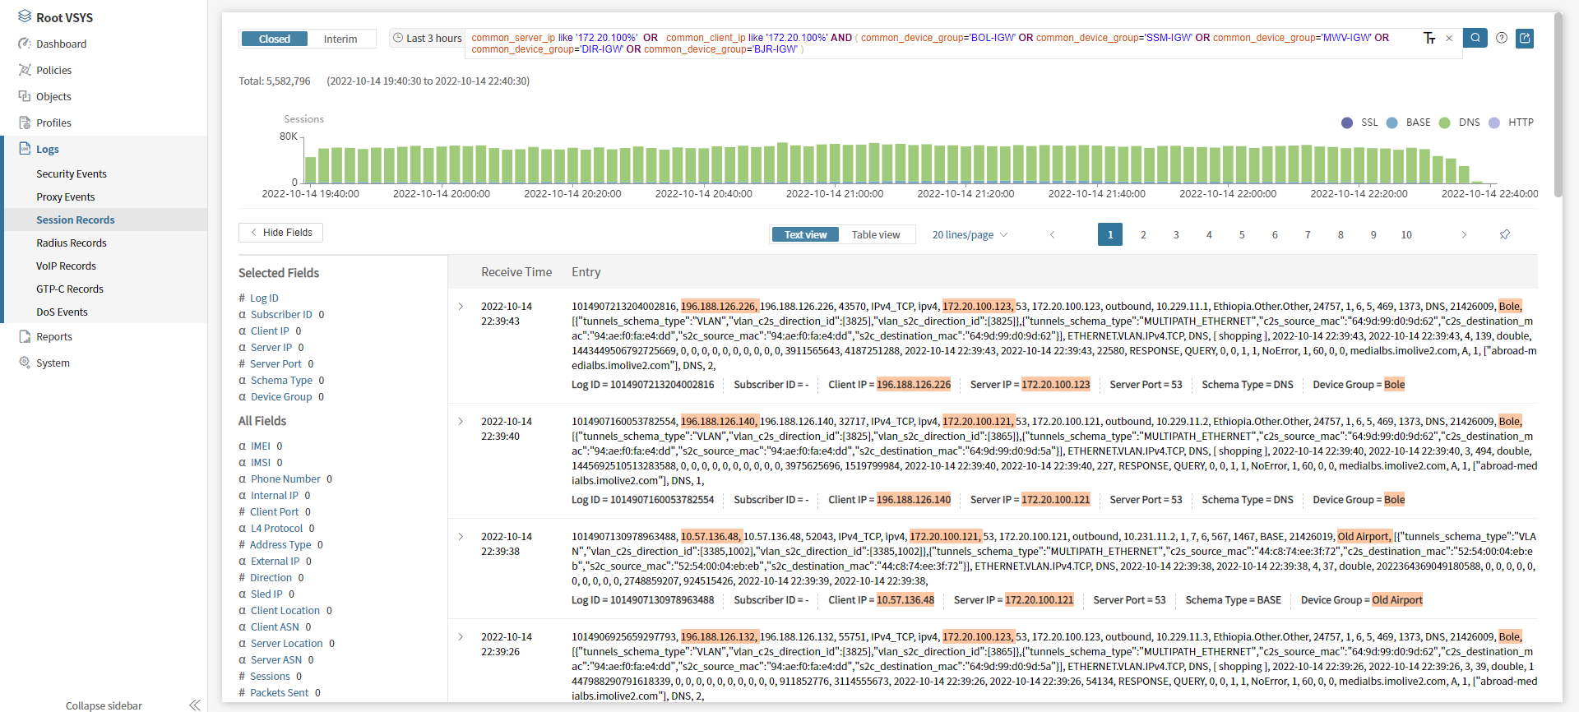Click the search magnifier button

pos(1475,38)
